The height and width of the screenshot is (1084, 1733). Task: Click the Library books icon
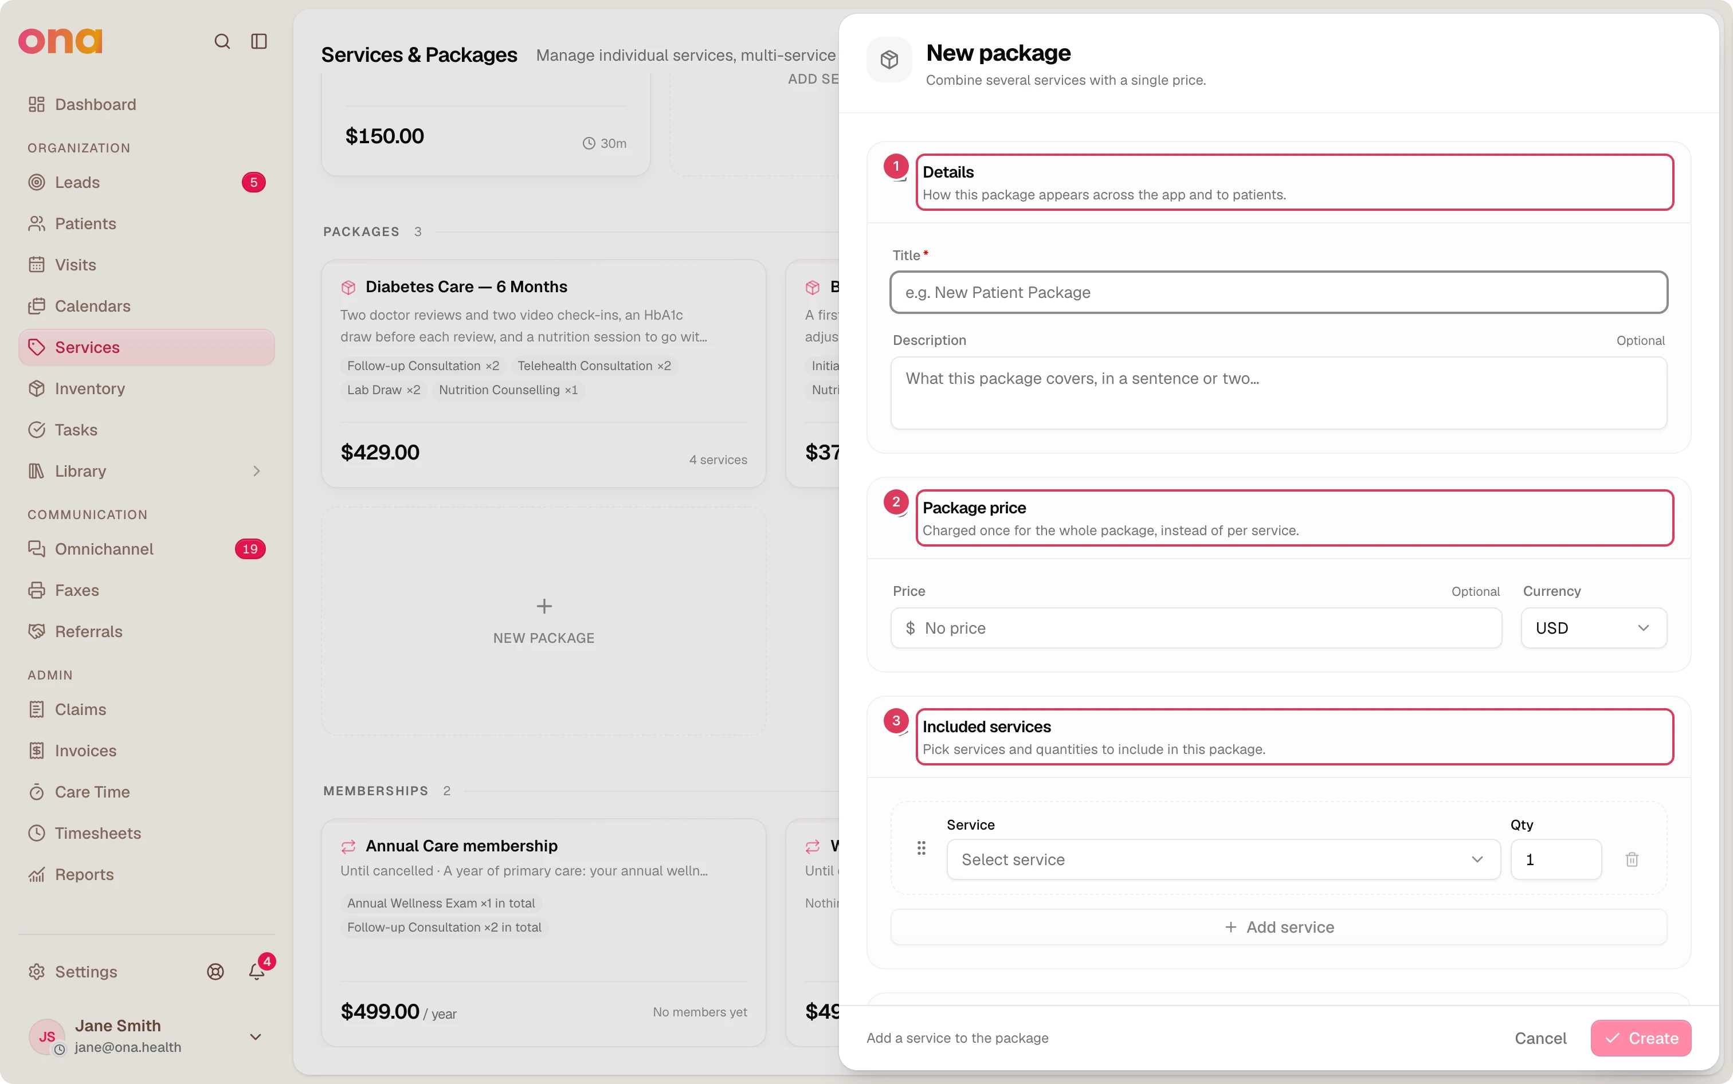click(37, 471)
